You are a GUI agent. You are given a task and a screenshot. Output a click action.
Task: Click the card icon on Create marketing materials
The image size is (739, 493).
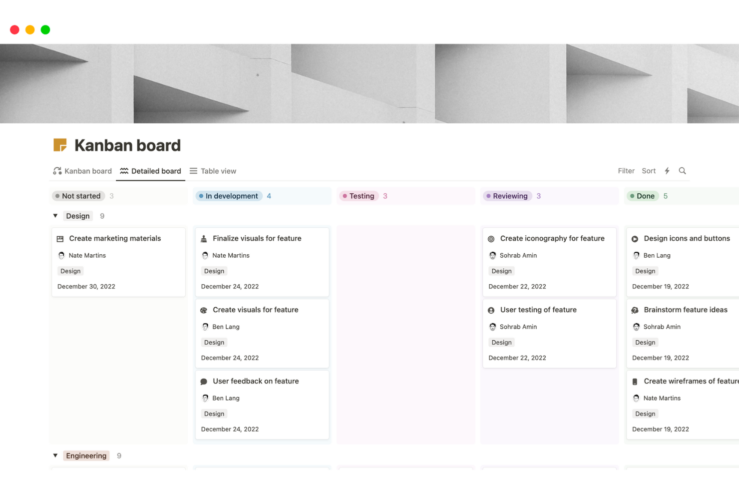(60, 238)
